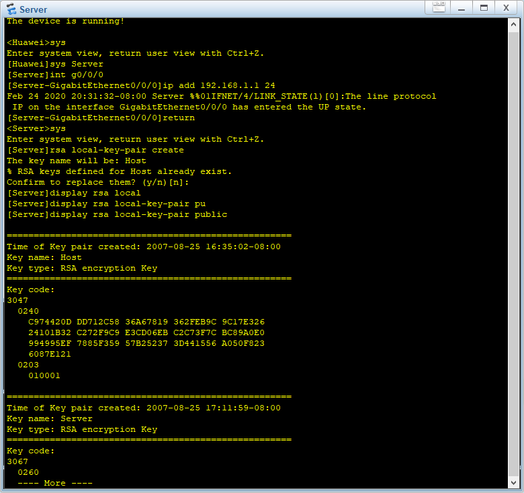The width and height of the screenshot is (524, 493).
Task: Click the '<Server>sys' line
Action: pyautogui.click(x=36, y=128)
